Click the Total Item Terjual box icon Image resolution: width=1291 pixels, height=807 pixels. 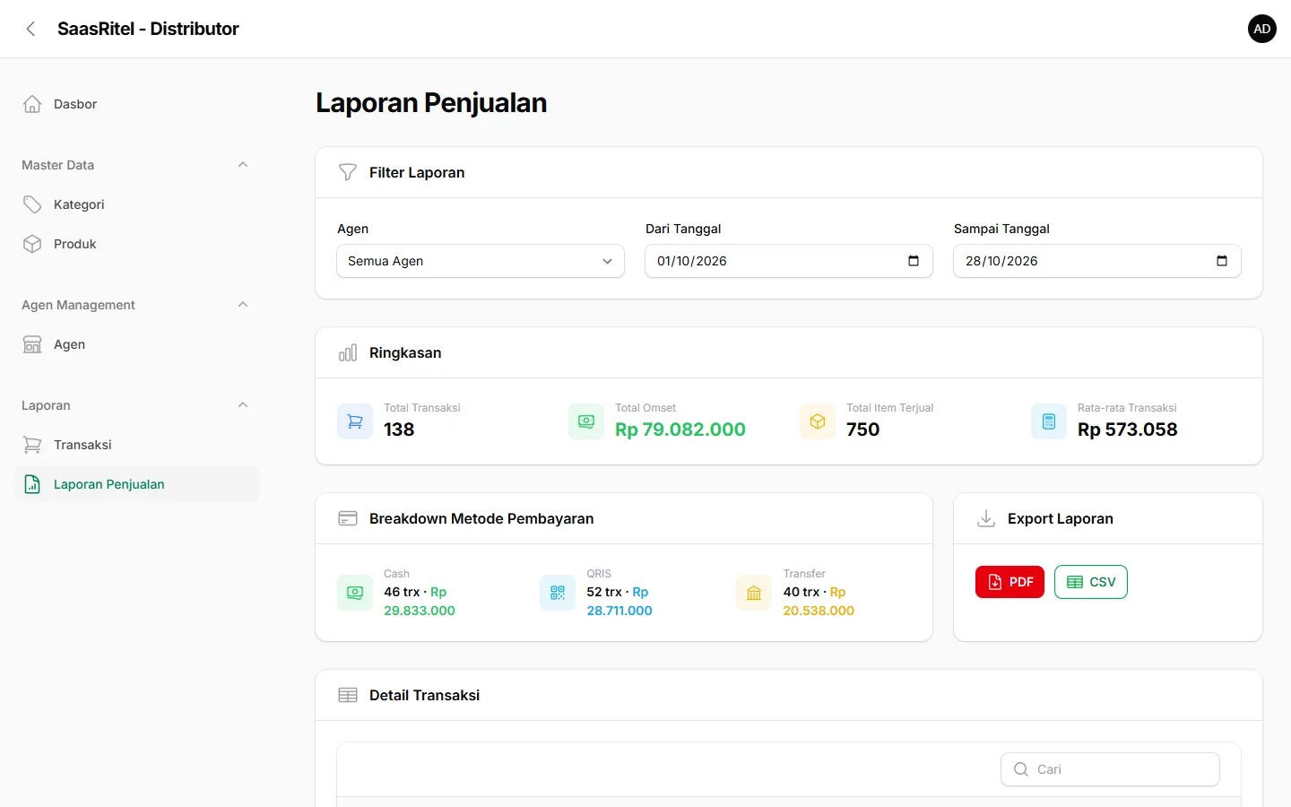[x=818, y=421]
